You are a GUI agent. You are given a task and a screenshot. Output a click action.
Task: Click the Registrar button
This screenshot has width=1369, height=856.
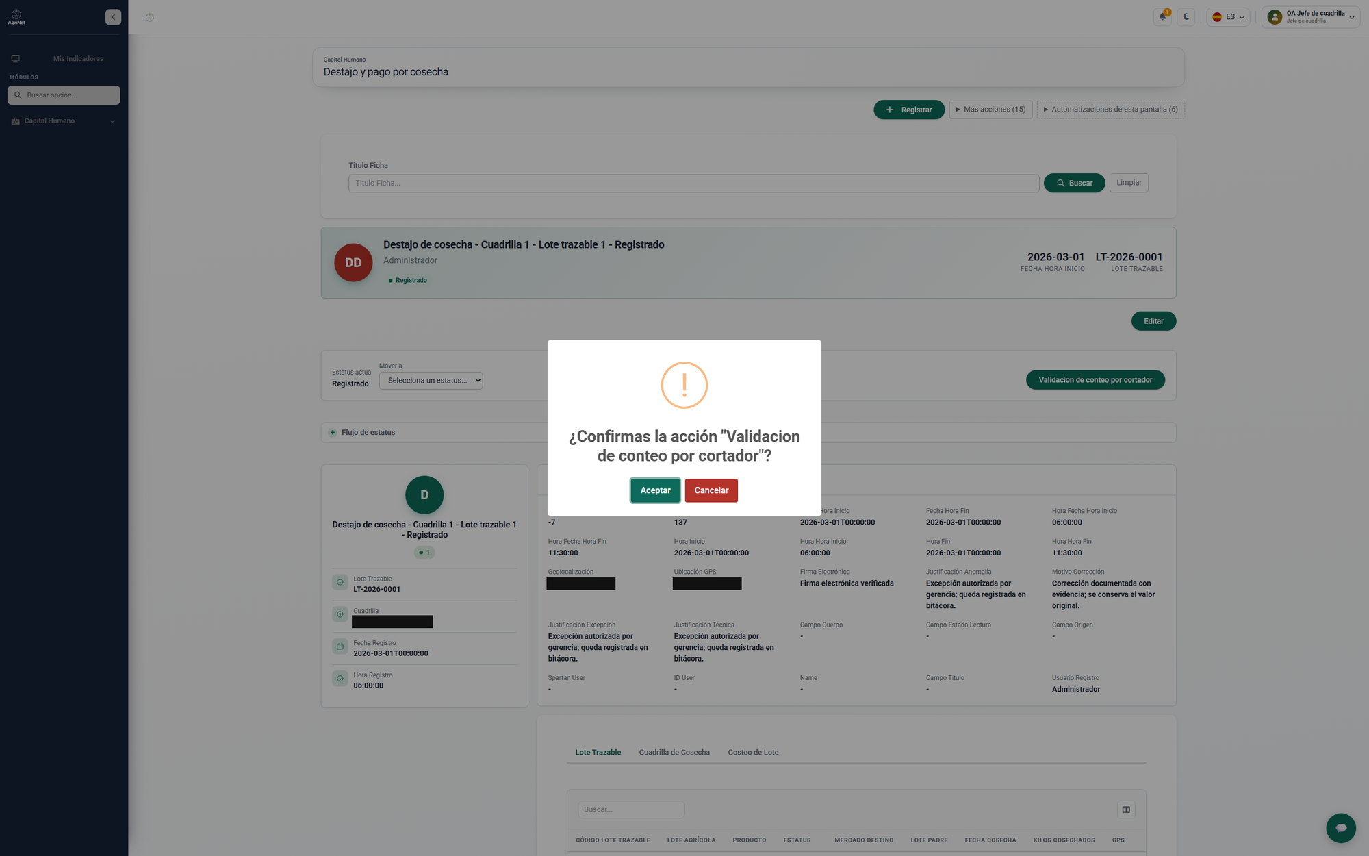909,110
